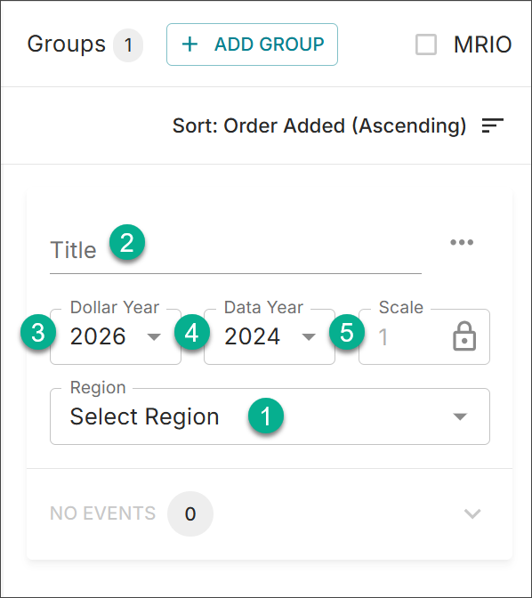Open the Dollar Year 2026 dropdown

point(116,336)
